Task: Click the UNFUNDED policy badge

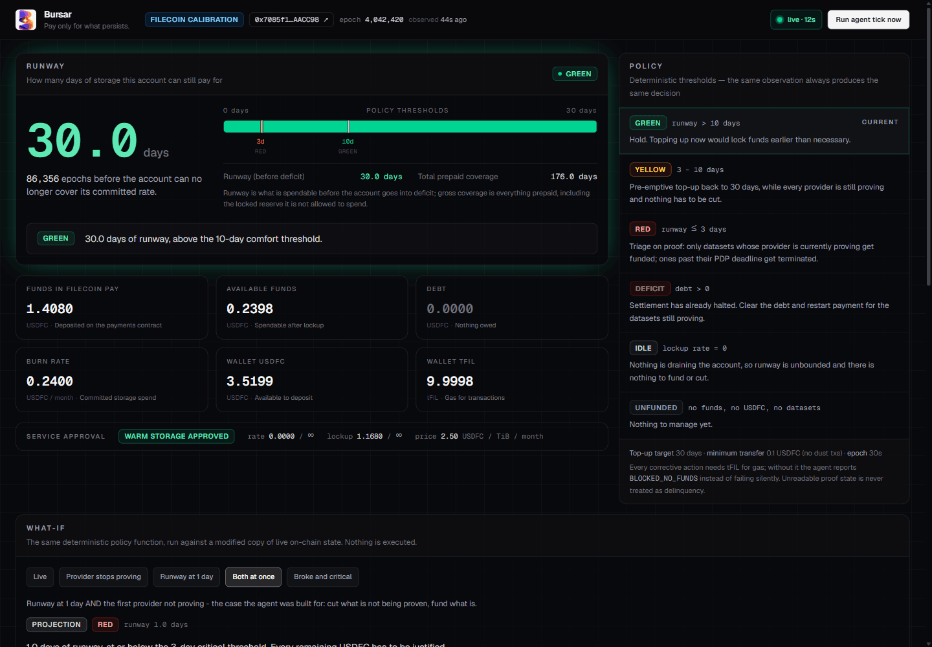Action: click(x=656, y=408)
